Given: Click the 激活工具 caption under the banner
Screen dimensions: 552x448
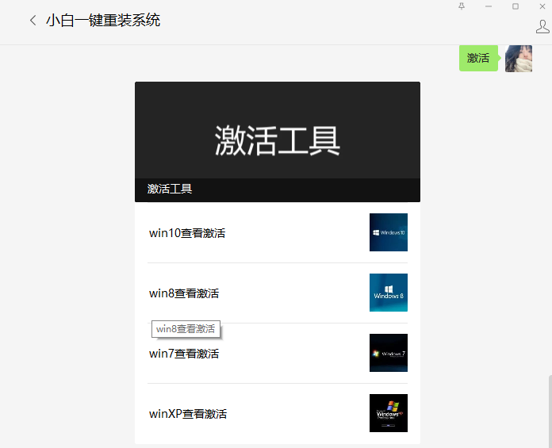Looking at the screenshot, I should (170, 189).
